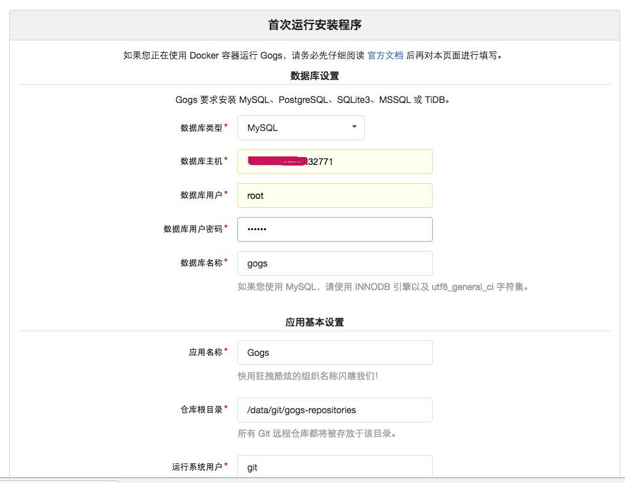Focus the 数据库用户密码 password field
625x483 pixels.
pyautogui.click(x=335, y=229)
